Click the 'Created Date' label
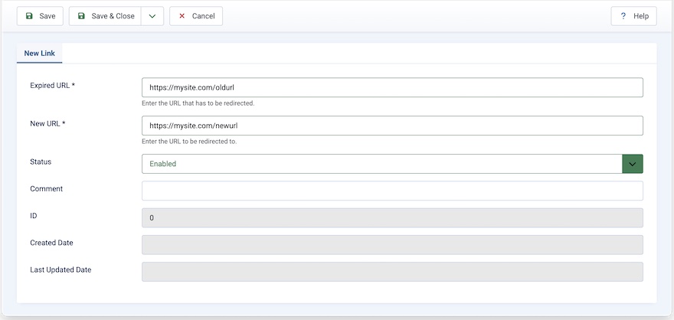Viewport: 674px width, 320px height. coord(51,243)
